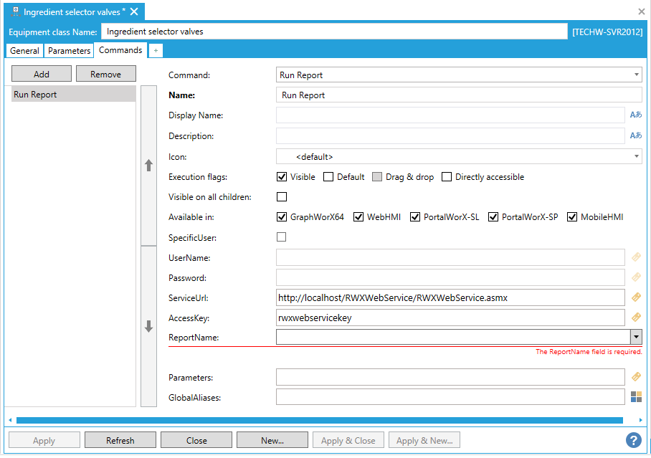Move command down with the down arrow
The image size is (651, 458).
149,327
